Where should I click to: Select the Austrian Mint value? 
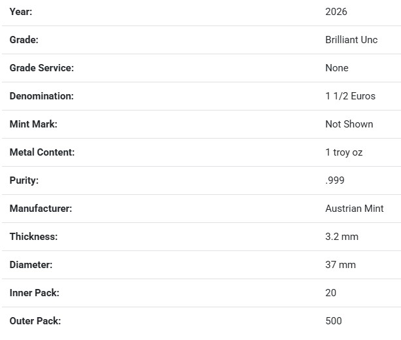coord(355,209)
